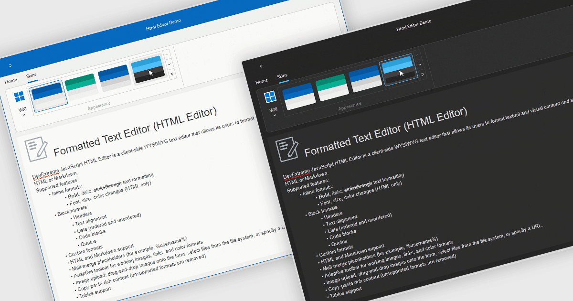Select green skin thumbnail in dark window
This screenshot has width=573, height=301.
(x=331, y=87)
